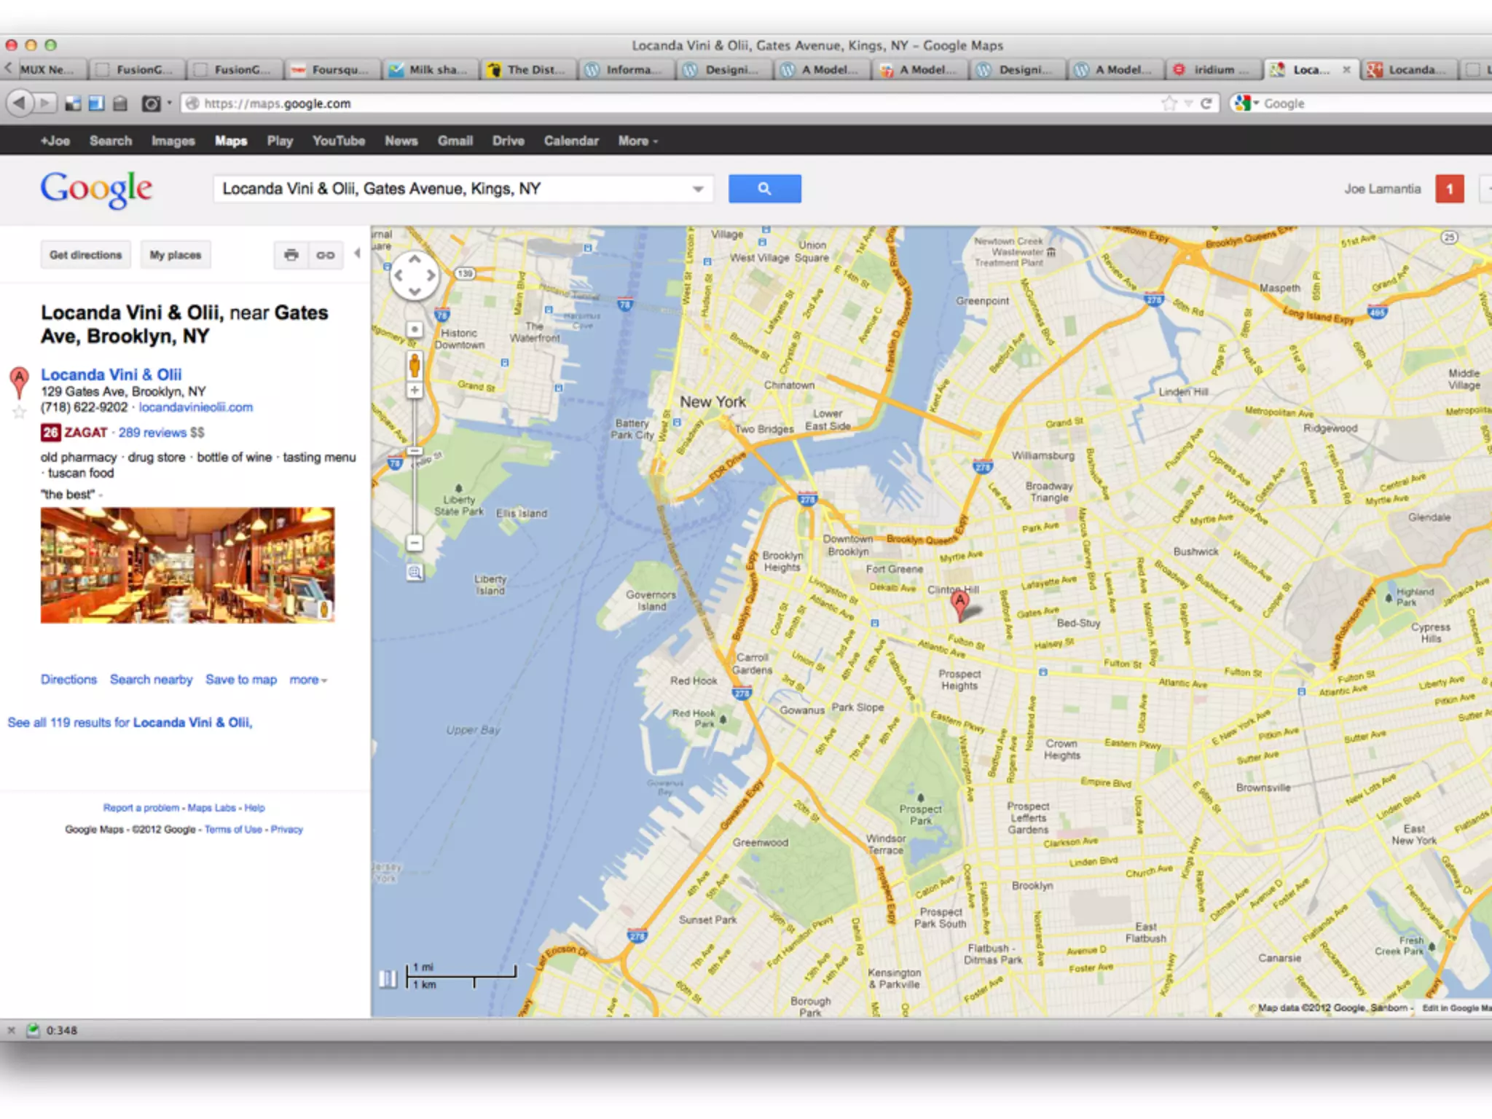Click the link-to-map chain icon
The image size is (1492, 1119).
coord(325,255)
